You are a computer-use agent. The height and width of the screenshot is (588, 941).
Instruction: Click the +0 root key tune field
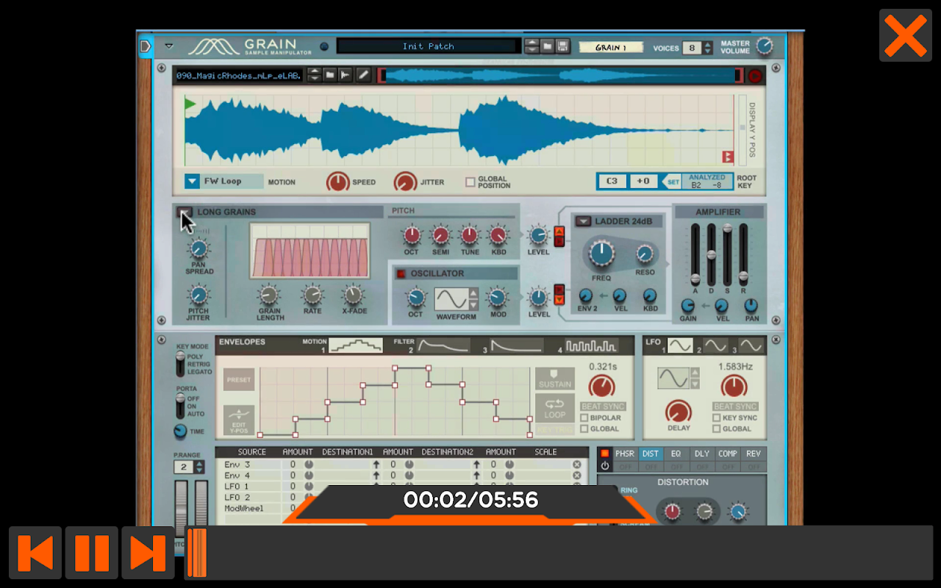pos(643,181)
